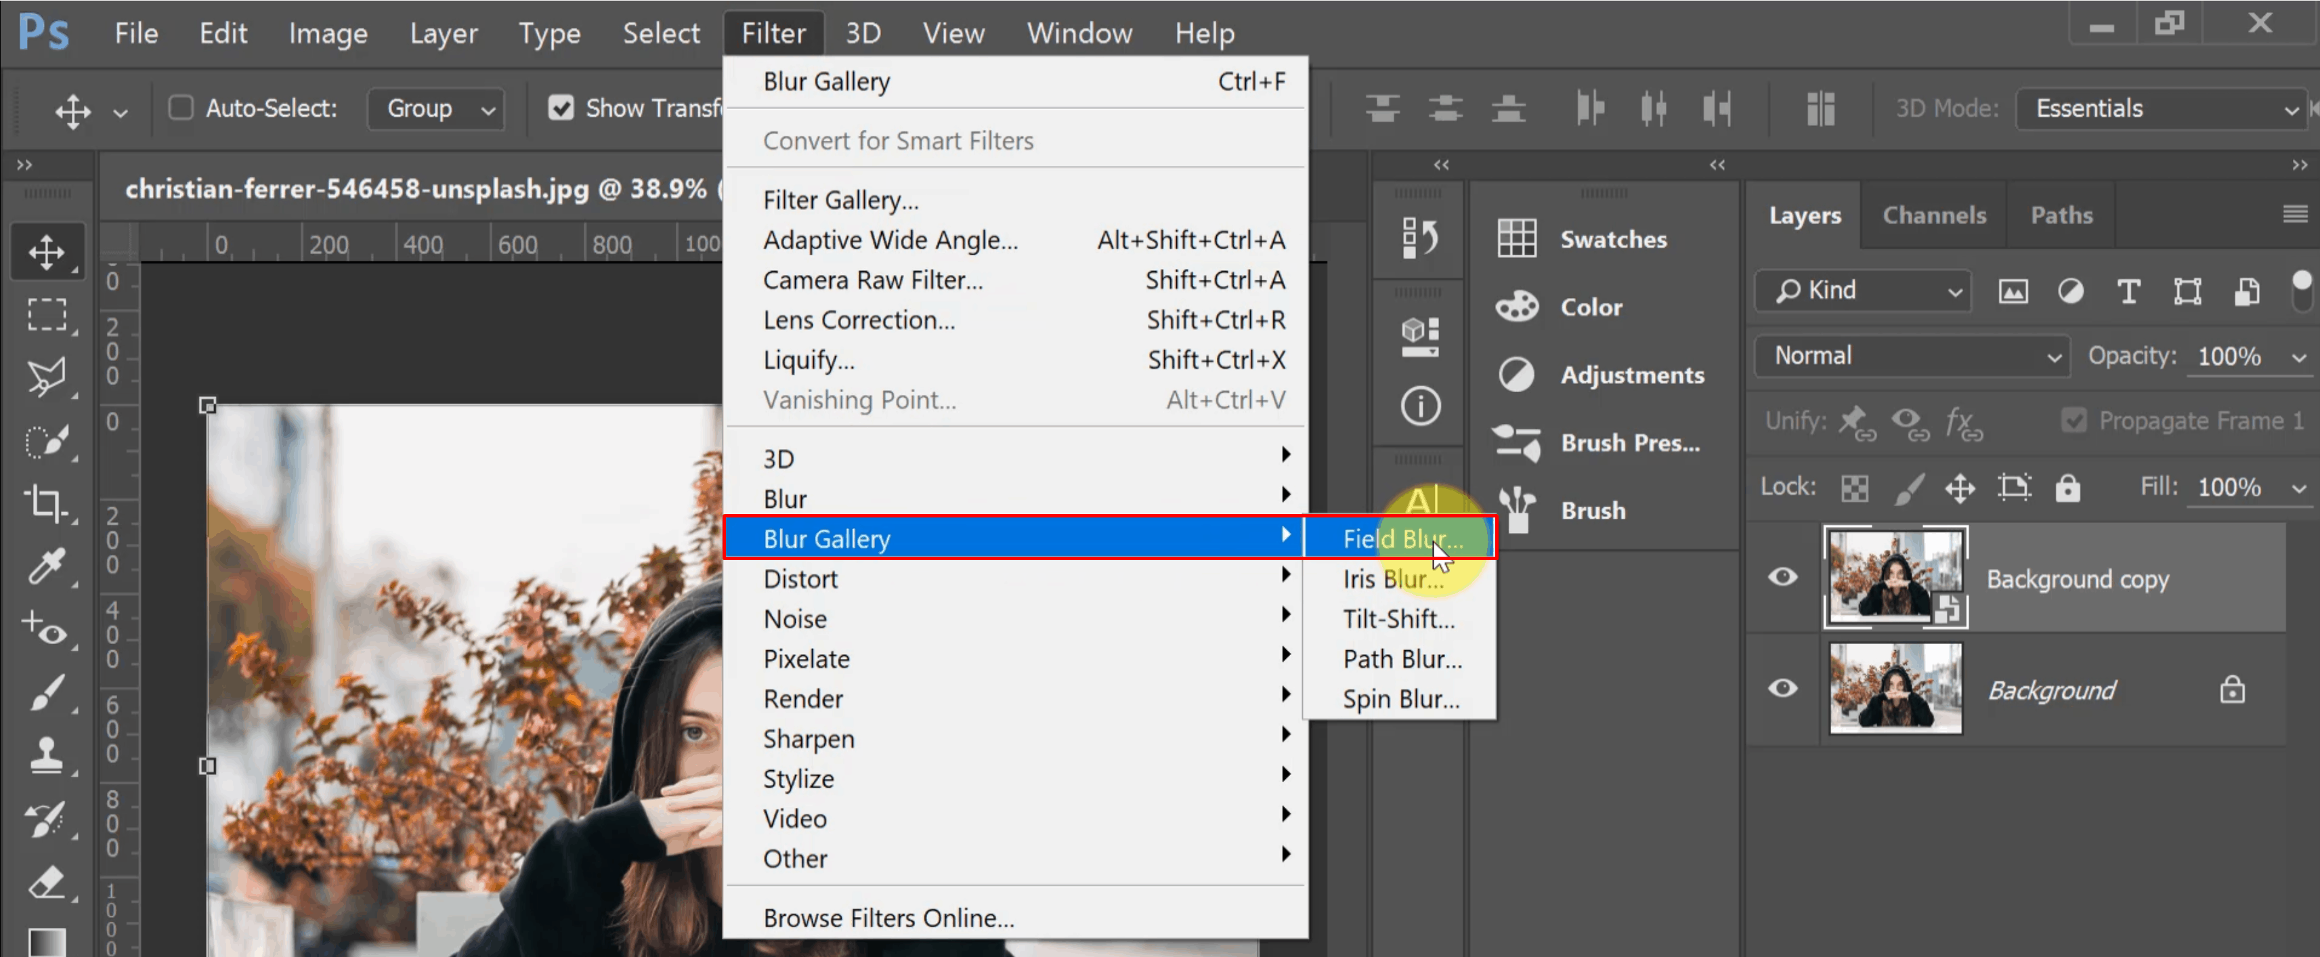
Task: Open Camera Raw Filter entry
Action: point(1016,280)
